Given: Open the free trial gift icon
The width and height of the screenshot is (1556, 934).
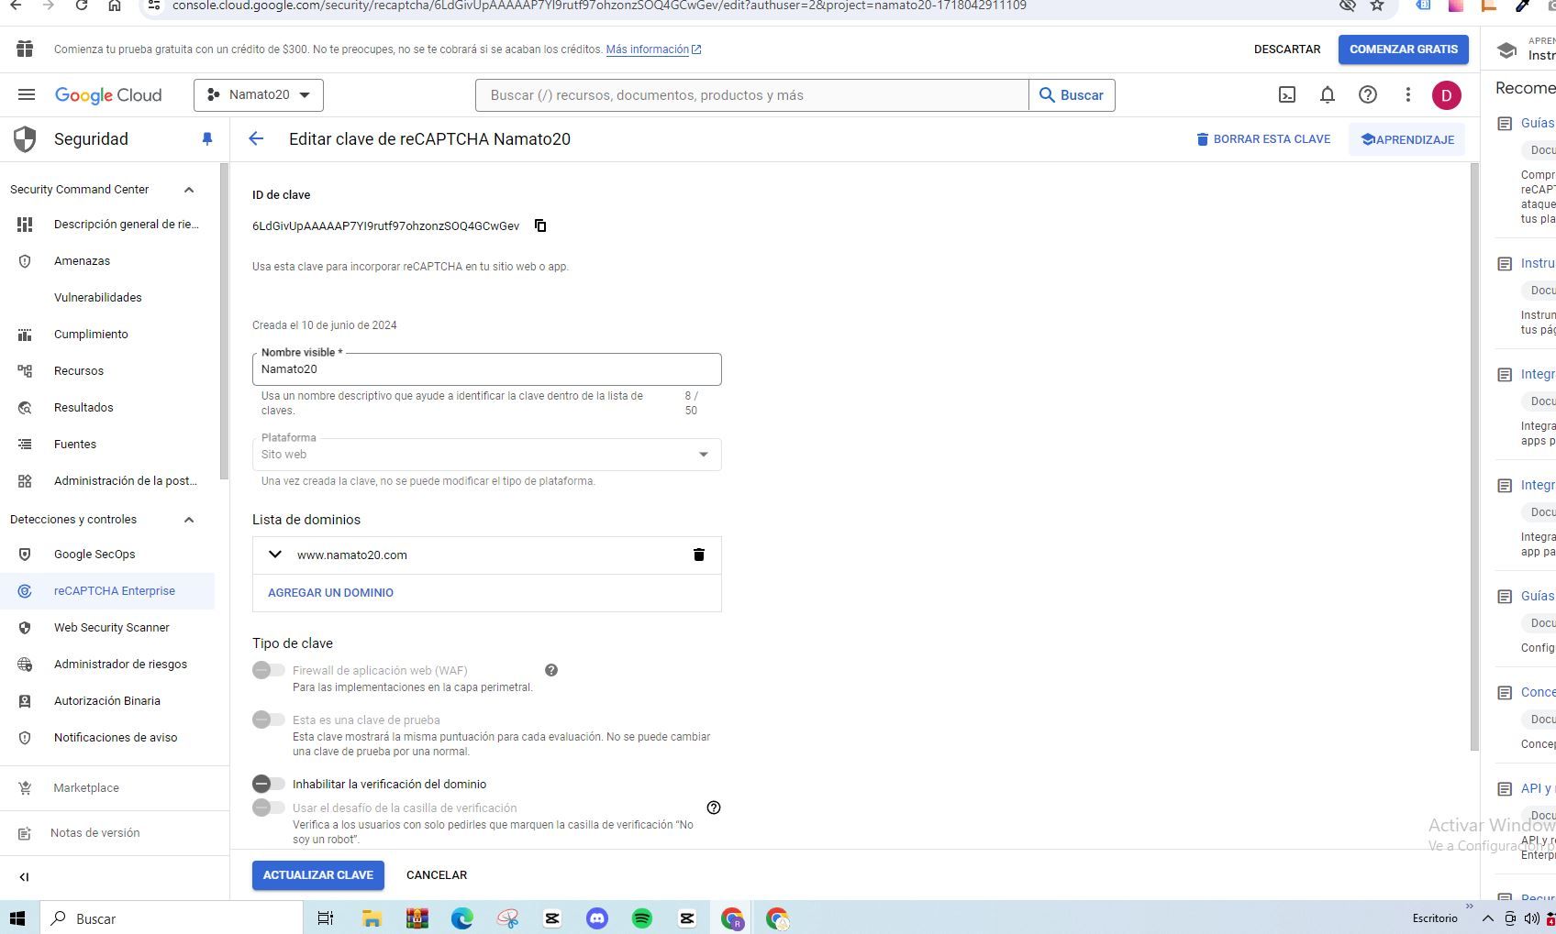Looking at the screenshot, I should 25,49.
